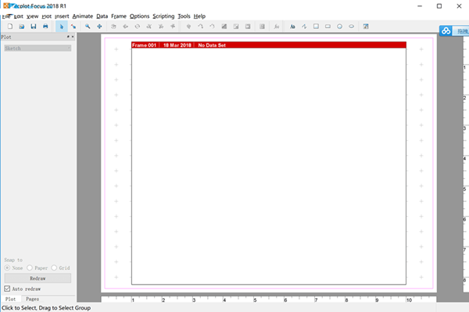
Task: Select the Grid snap radio button
Action: click(54, 268)
